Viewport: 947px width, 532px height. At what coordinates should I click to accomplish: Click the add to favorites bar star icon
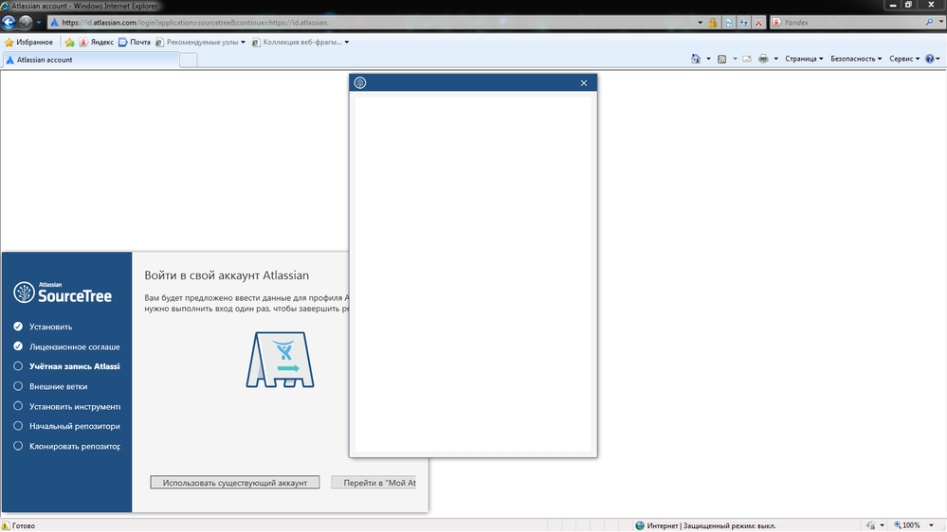(70, 43)
